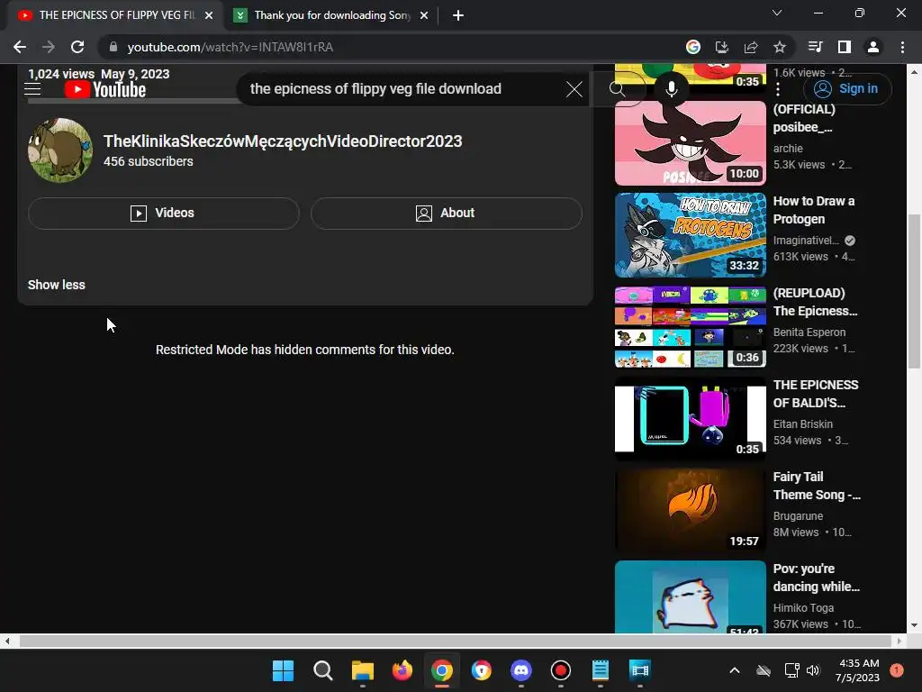
Task: Open posibee video thumbnail 10:00
Action: [691, 143]
